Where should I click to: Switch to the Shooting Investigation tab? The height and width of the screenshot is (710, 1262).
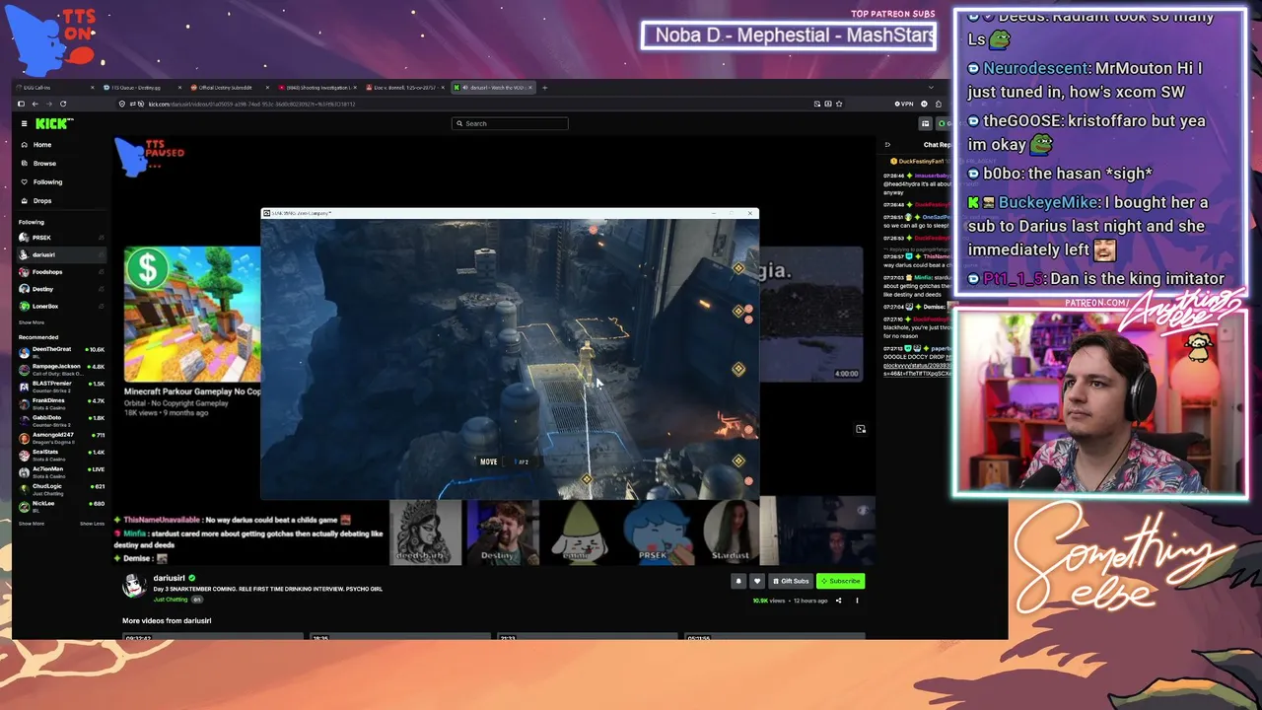(316, 88)
